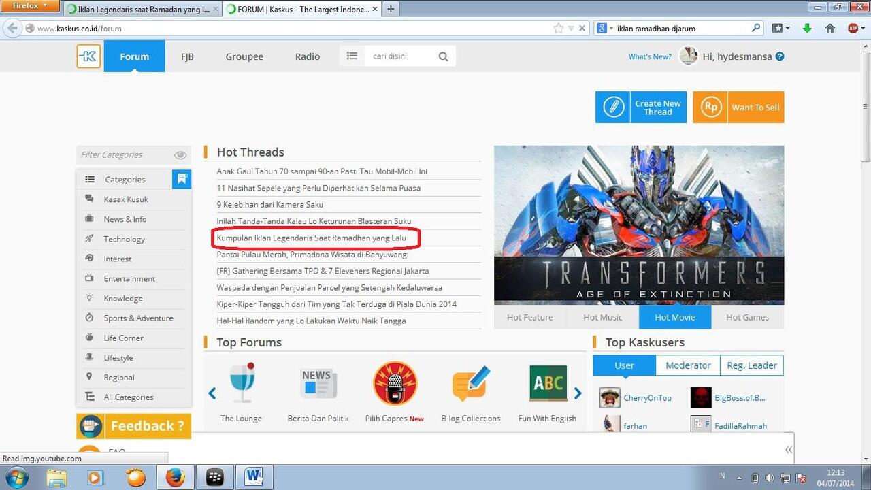Image resolution: width=871 pixels, height=490 pixels.
Task: Open the Radio navigation item
Action: point(308,56)
